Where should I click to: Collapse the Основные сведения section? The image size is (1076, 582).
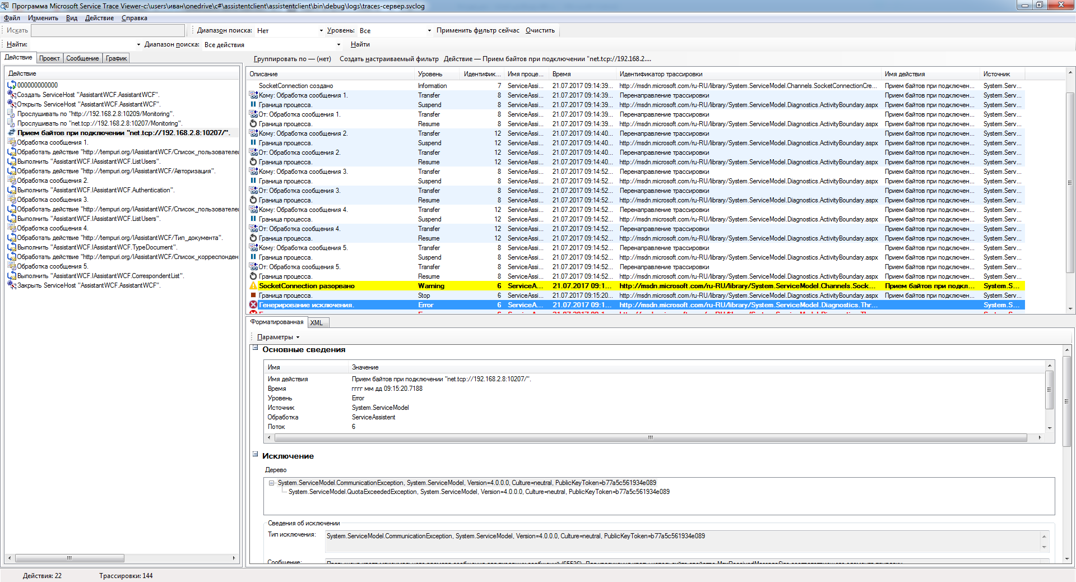pos(255,348)
